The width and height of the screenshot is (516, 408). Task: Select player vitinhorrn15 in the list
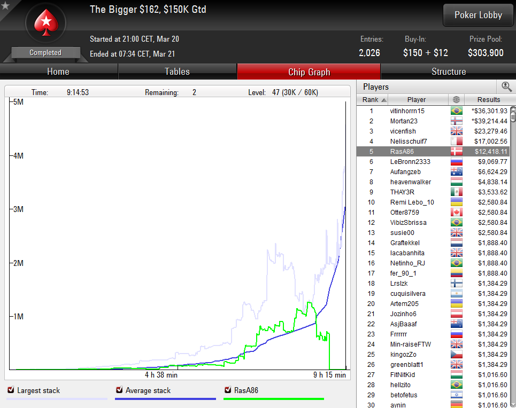coord(407,111)
